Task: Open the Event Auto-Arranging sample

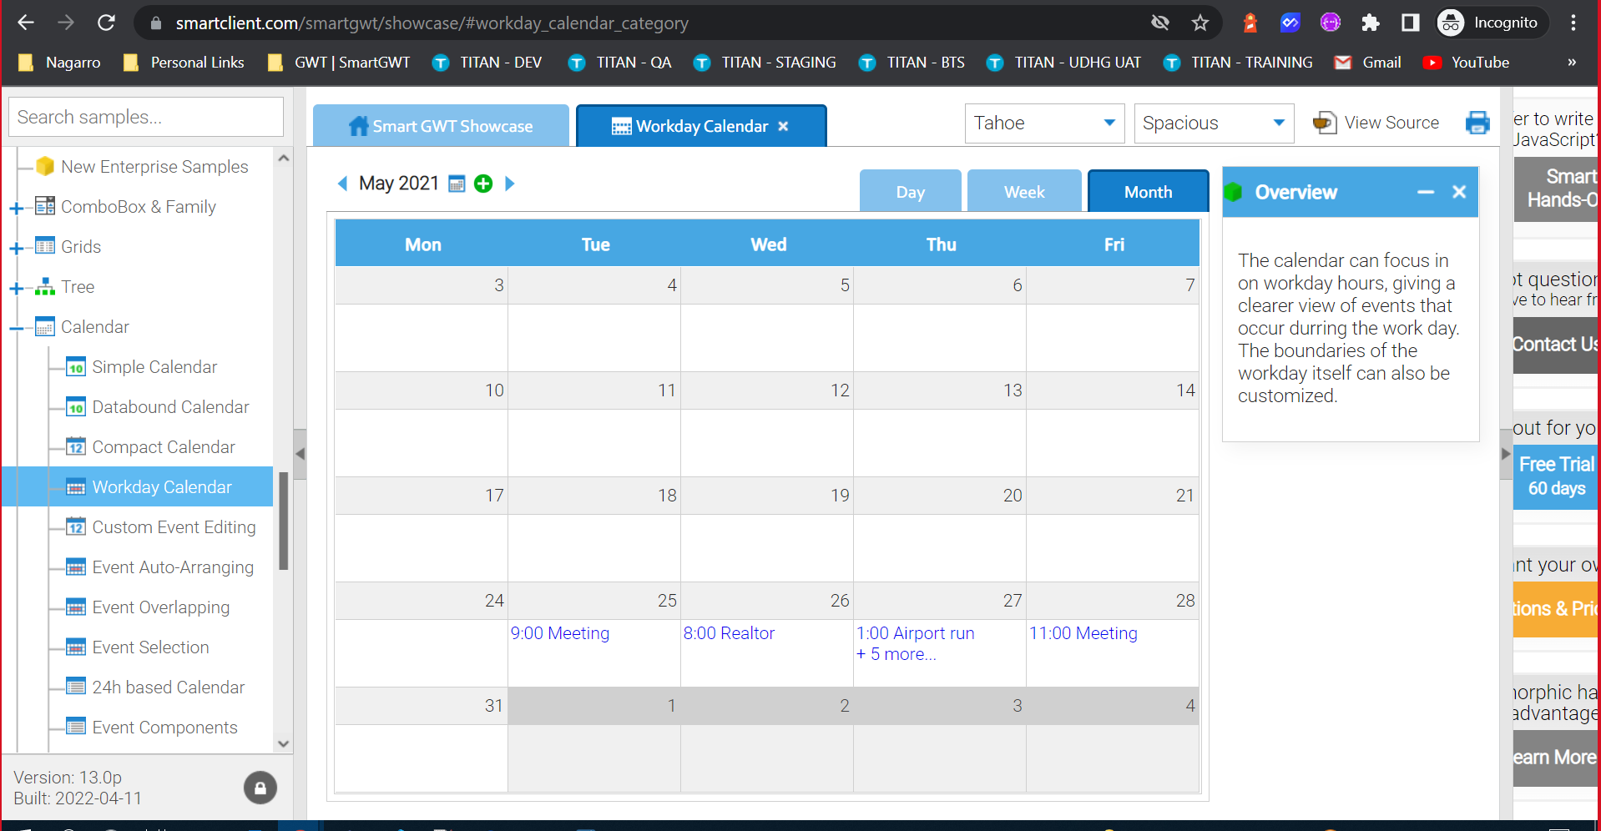Action: click(173, 567)
